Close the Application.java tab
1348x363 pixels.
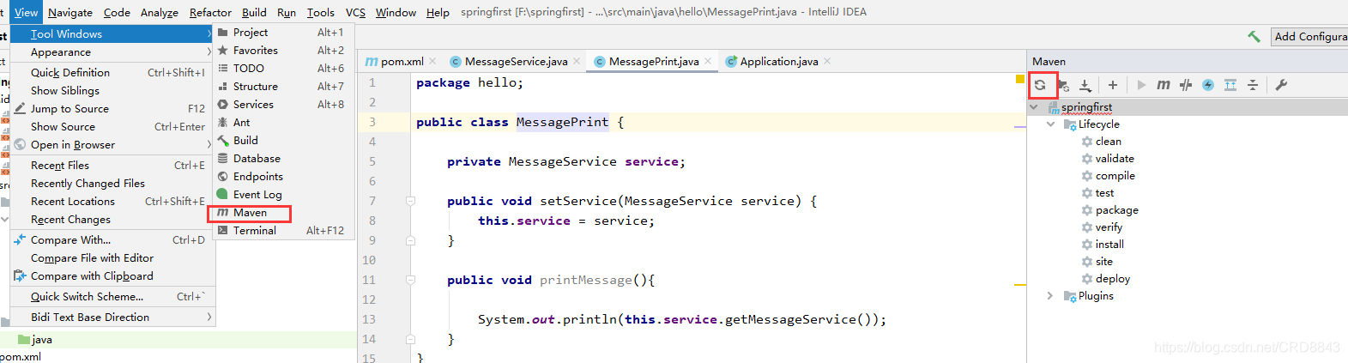[827, 61]
